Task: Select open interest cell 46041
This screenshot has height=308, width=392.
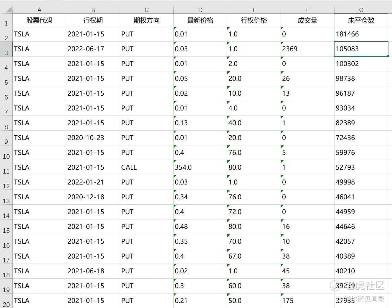Action: pyautogui.click(x=361, y=197)
